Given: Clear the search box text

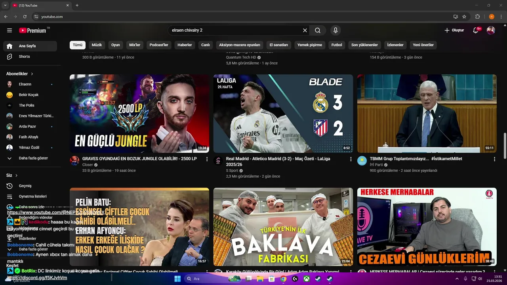Looking at the screenshot, I should [x=305, y=30].
